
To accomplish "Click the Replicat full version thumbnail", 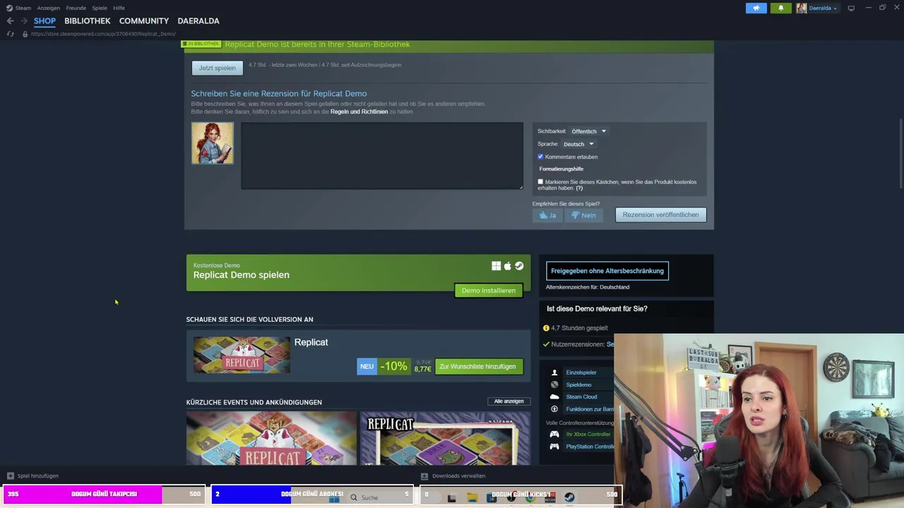I will [x=242, y=354].
